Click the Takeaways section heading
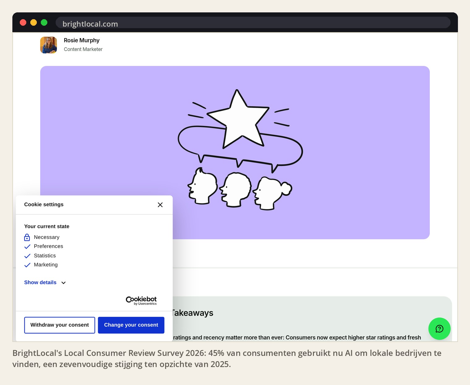 (192, 313)
